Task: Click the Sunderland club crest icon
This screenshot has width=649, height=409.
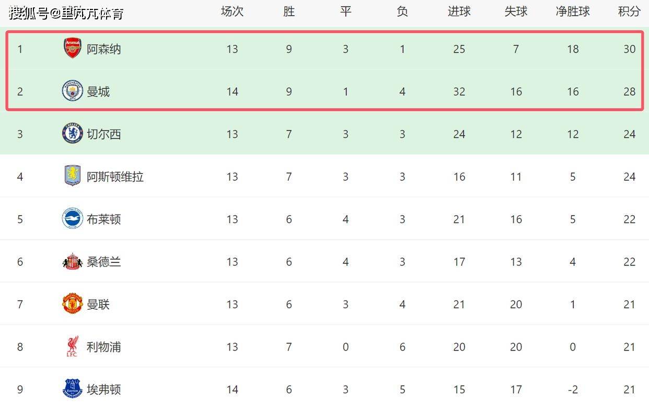Action: [x=73, y=261]
